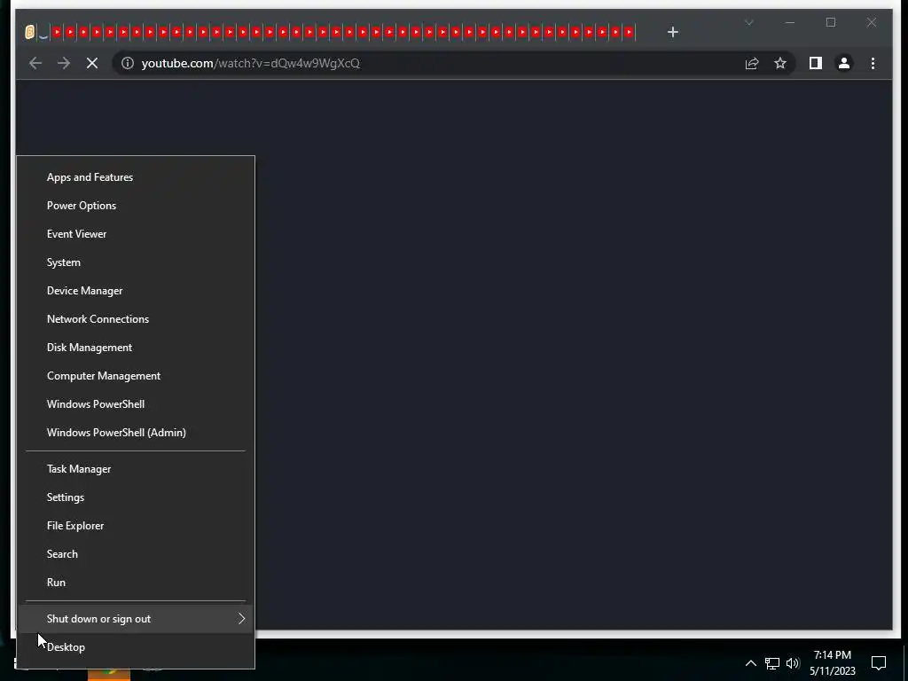Open Disk Management
Viewport: 908px width, 681px height.
tap(136, 348)
